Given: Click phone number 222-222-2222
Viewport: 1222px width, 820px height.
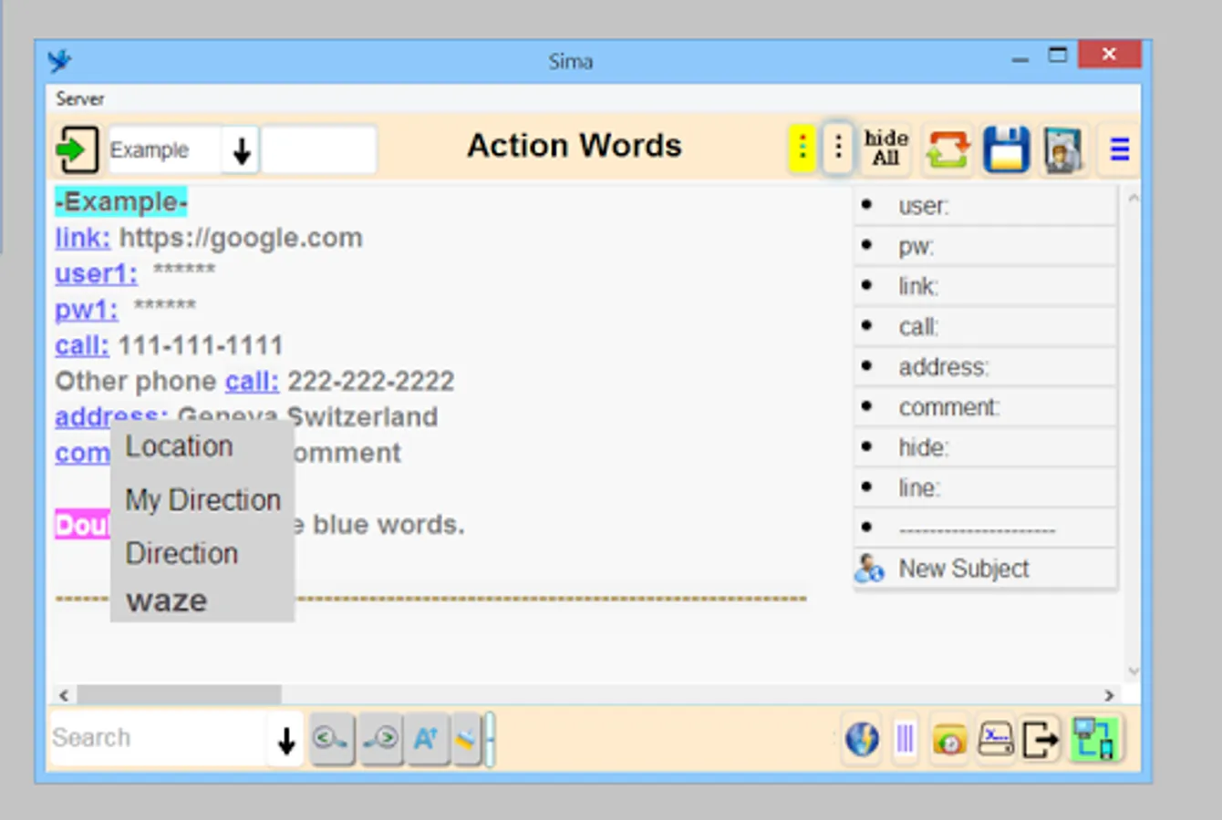Looking at the screenshot, I should tap(371, 381).
